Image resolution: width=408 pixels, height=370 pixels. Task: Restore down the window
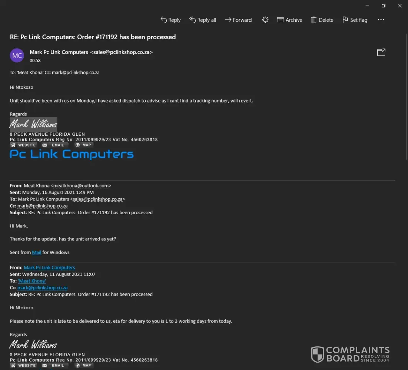(384, 6)
